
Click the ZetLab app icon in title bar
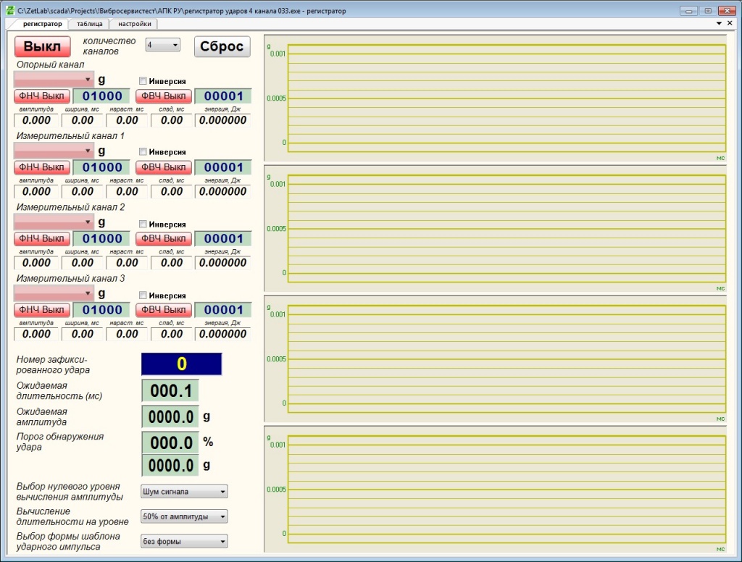click(x=10, y=10)
